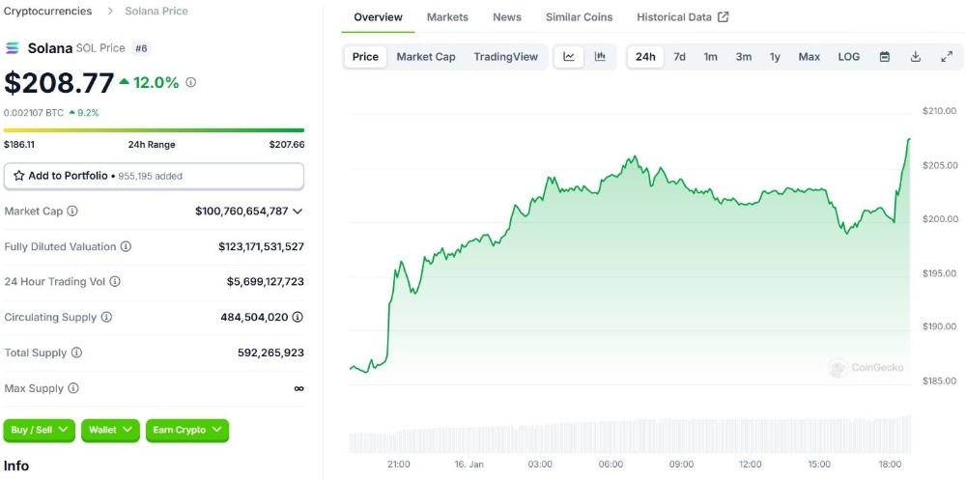
Task: Click the Fully Diluted Valuation info icon
Action: point(126,246)
